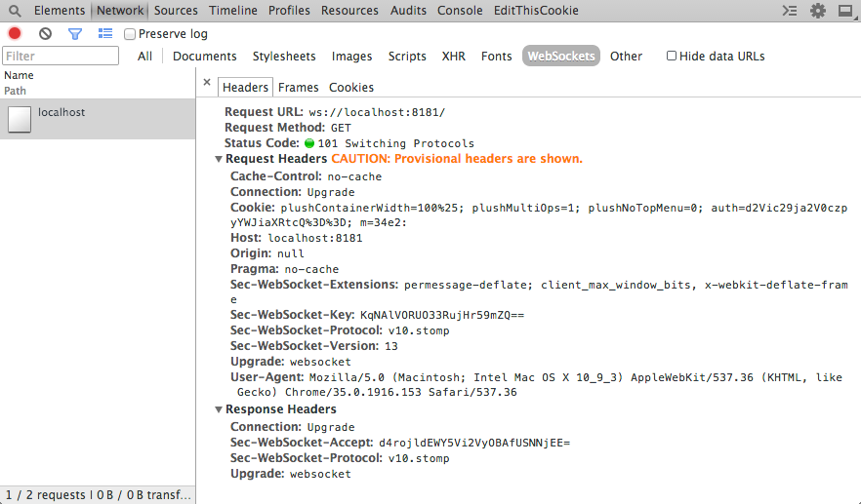The height and width of the screenshot is (504, 861).
Task: Check the Hide data URLs checkbox
Action: pos(672,57)
